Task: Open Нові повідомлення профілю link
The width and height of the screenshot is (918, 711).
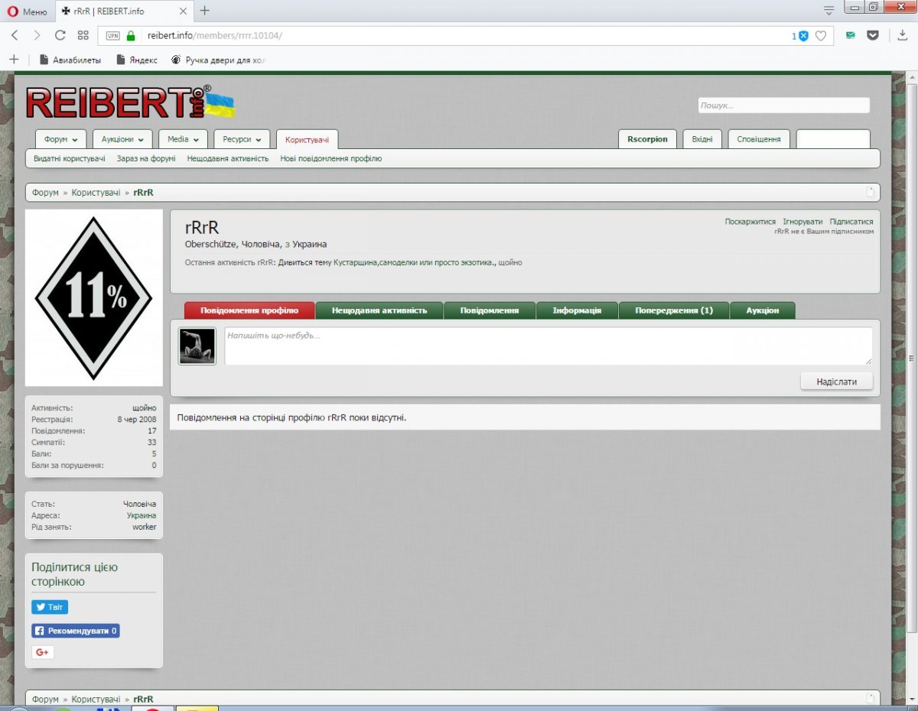Action: point(331,158)
